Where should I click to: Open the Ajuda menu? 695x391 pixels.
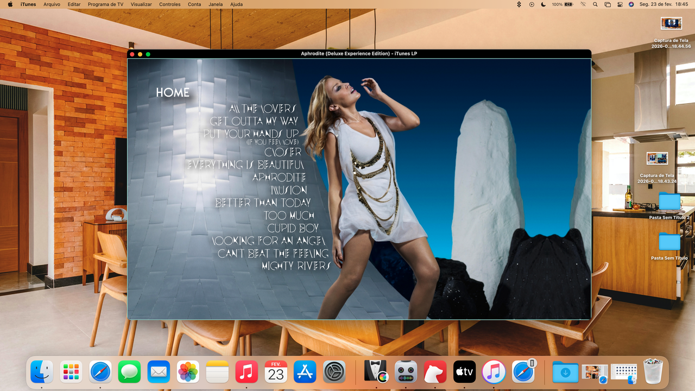[237, 4]
